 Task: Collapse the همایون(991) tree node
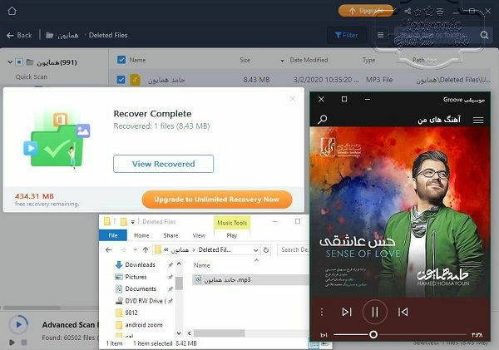[10, 62]
